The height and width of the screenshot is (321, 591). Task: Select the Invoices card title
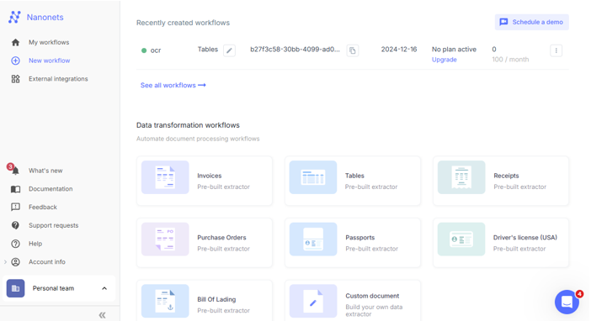[x=209, y=176]
